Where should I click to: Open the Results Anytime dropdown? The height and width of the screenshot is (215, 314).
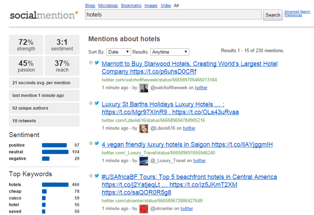(x=169, y=52)
